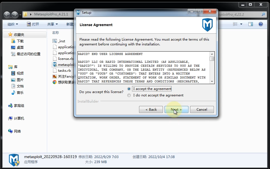Image resolution: width=270 pixels, height=169 pixels.
Task: Click the homegroup icon beside 家庭组
Action: 10,106
